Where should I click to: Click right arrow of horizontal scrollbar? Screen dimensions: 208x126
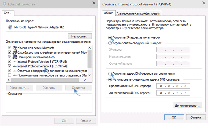tap(85, 80)
